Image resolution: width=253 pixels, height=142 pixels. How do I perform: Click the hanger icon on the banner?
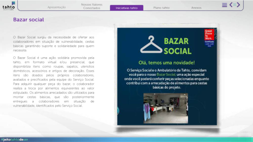(151, 45)
